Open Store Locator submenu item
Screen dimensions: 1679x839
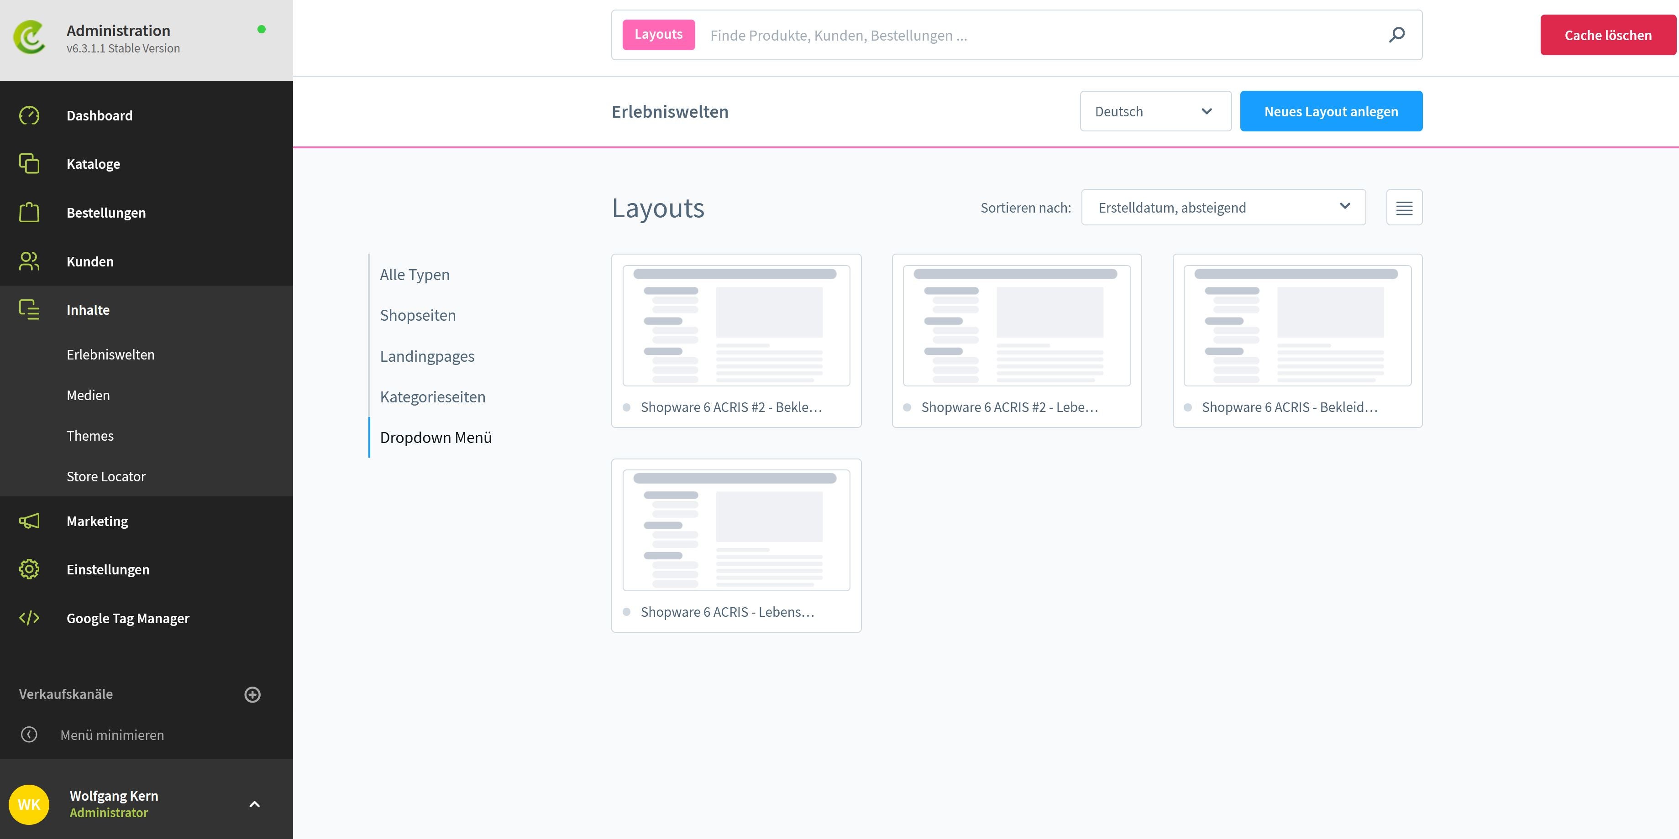pyautogui.click(x=106, y=476)
